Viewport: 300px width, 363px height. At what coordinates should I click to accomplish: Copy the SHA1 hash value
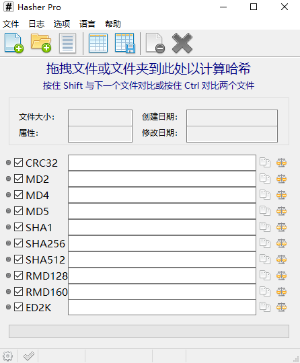coord(265,227)
